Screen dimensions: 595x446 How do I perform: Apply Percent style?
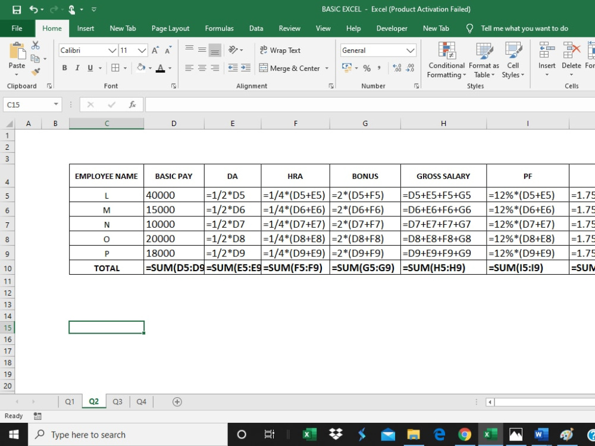pos(367,68)
